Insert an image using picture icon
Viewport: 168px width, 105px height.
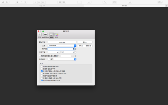coord(114,2)
